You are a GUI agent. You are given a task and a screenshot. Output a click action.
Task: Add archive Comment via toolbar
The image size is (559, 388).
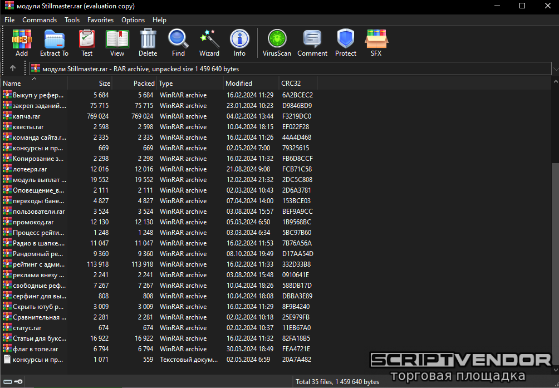(x=312, y=43)
